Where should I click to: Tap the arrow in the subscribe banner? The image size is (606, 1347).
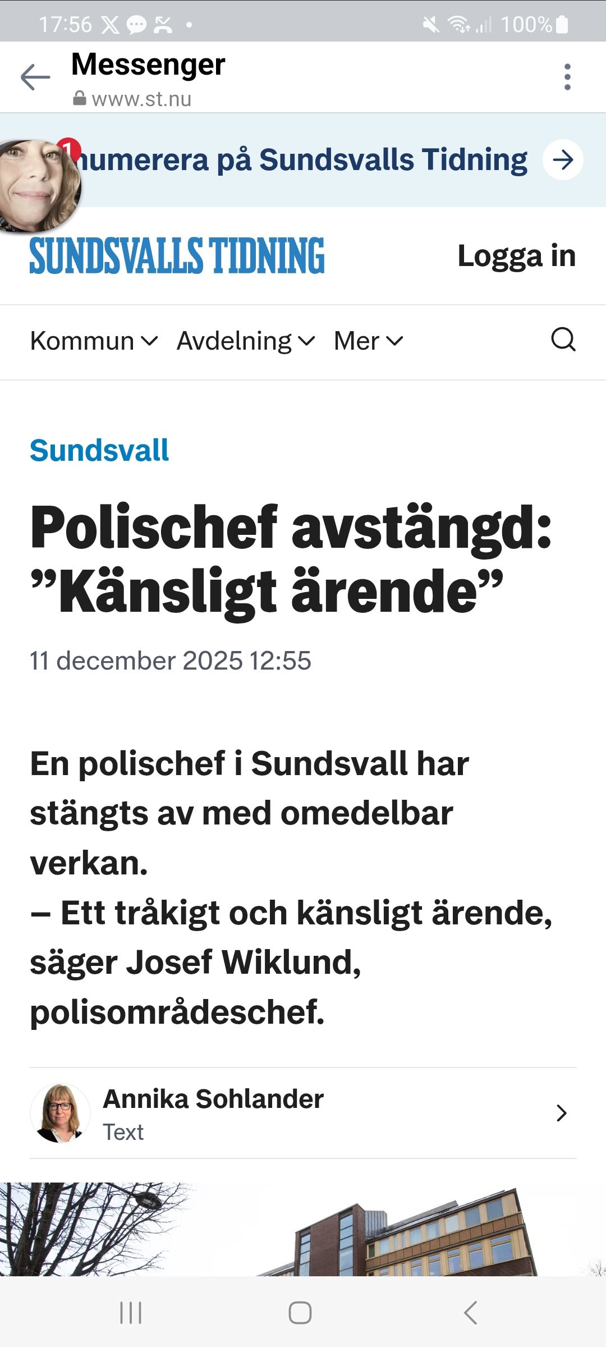pos(562,159)
